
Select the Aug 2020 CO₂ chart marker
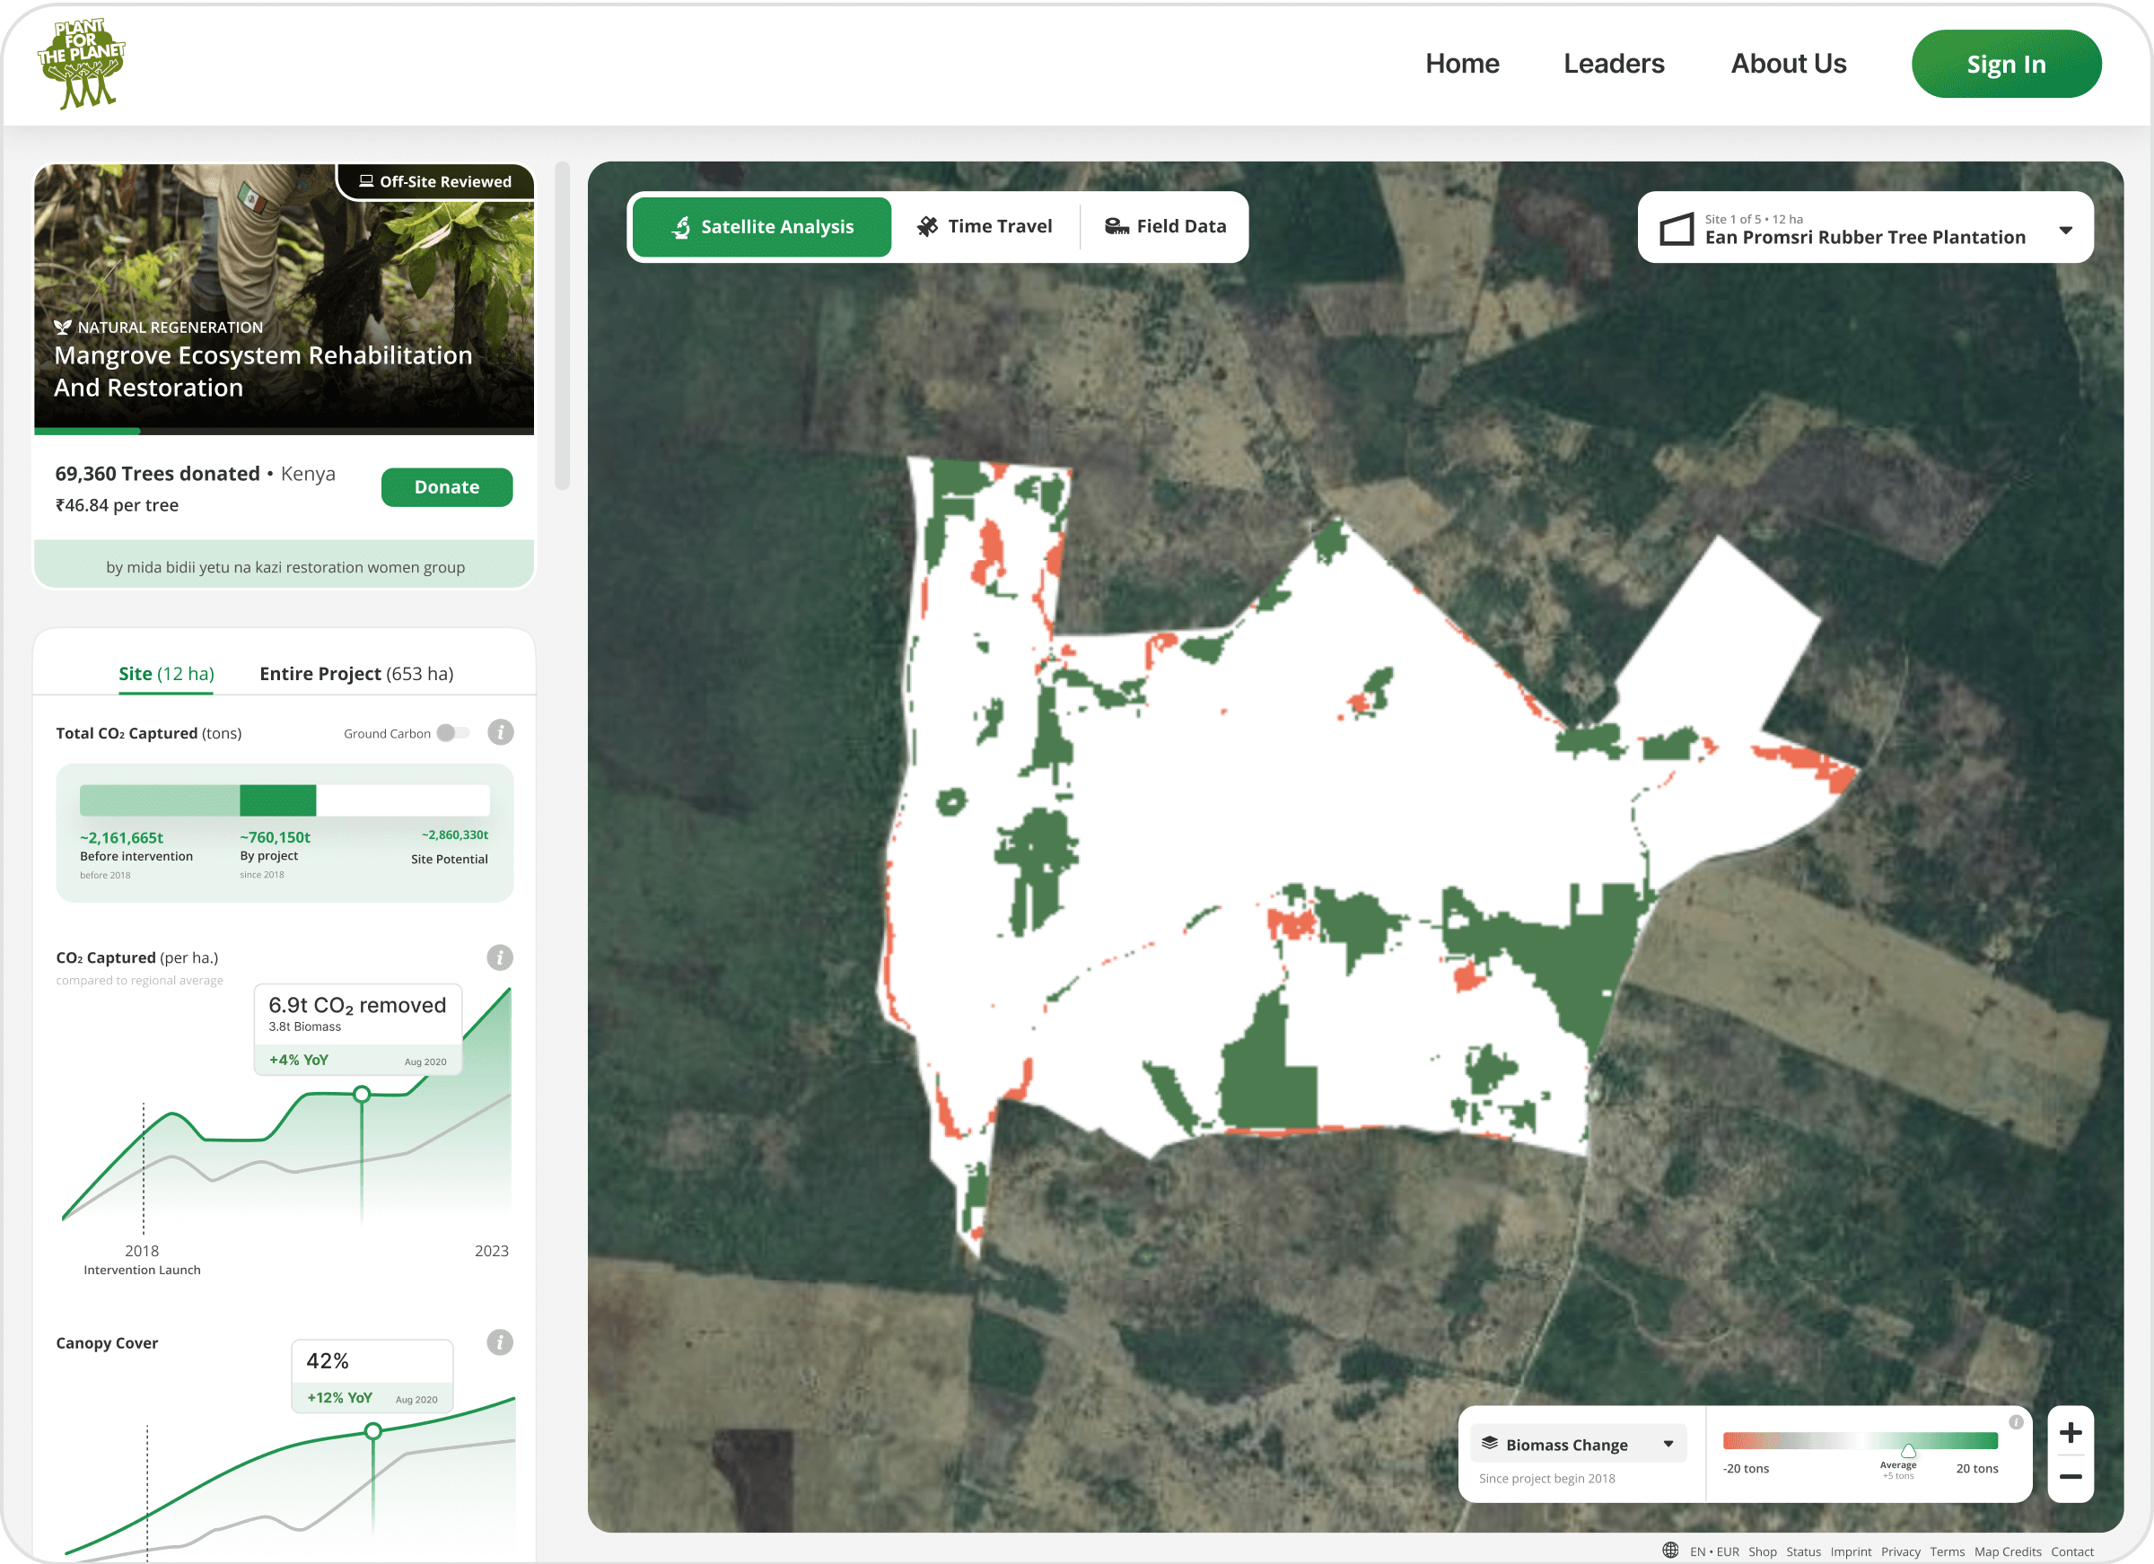pos(362,1094)
